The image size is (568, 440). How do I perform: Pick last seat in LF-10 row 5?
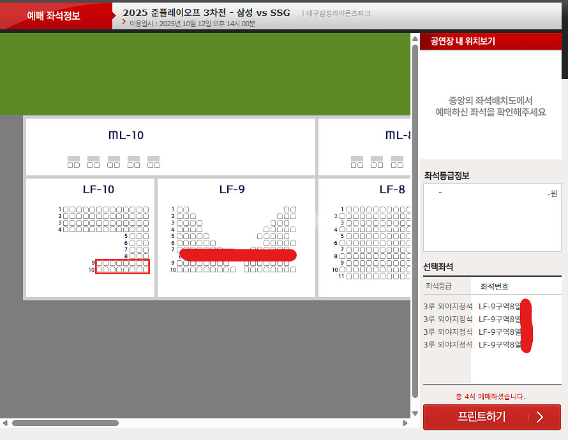146,236
